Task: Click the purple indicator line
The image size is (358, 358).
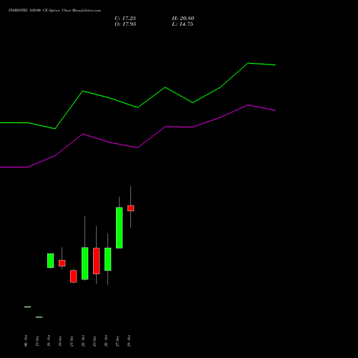Action: [137, 147]
